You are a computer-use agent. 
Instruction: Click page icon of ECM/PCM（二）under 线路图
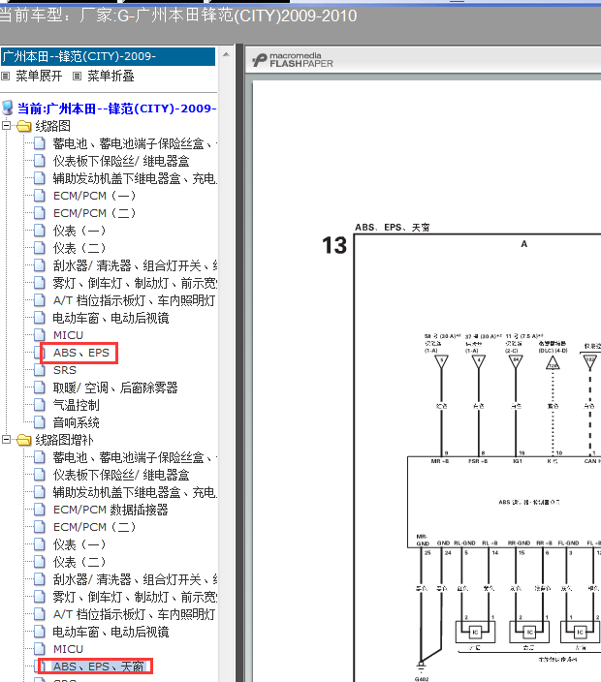click(x=40, y=213)
